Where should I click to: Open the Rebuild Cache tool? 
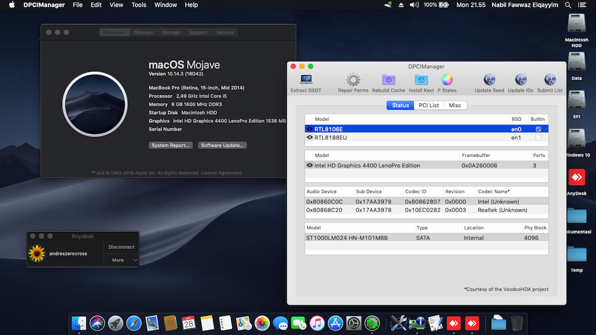[389, 80]
